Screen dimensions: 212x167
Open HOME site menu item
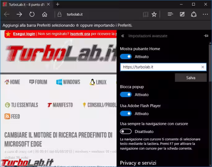[x=12, y=82]
